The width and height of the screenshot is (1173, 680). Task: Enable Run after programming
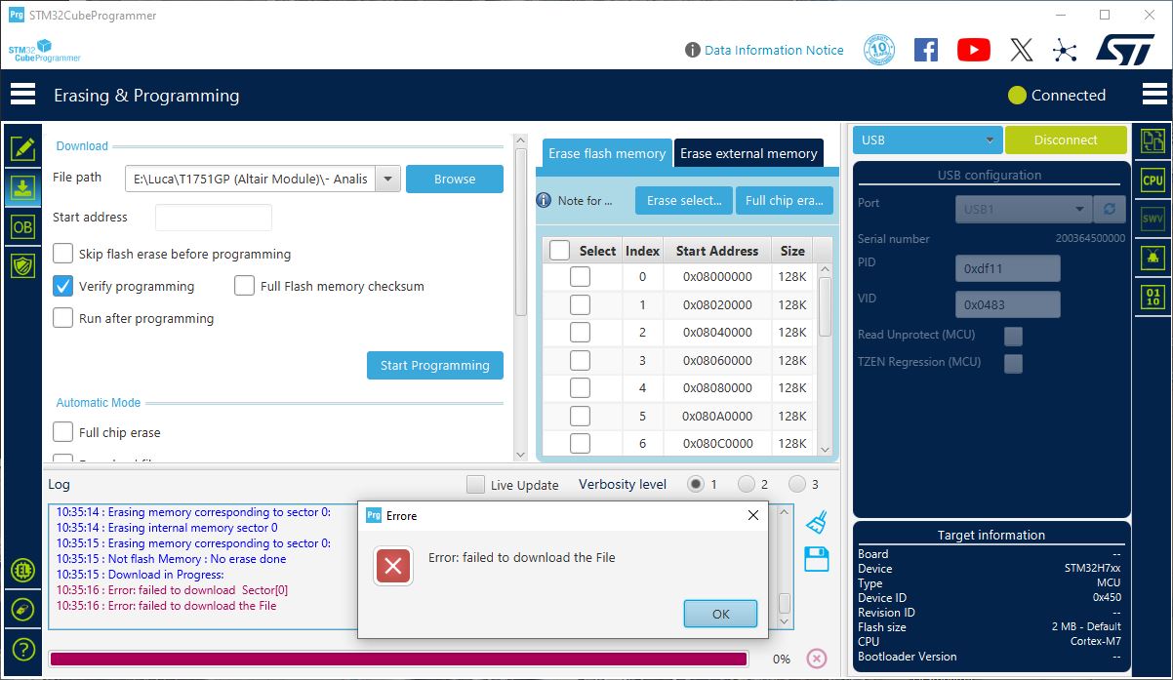tap(62, 318)
